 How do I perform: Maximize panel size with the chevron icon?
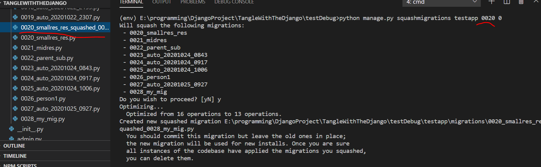tap(536, 2)
